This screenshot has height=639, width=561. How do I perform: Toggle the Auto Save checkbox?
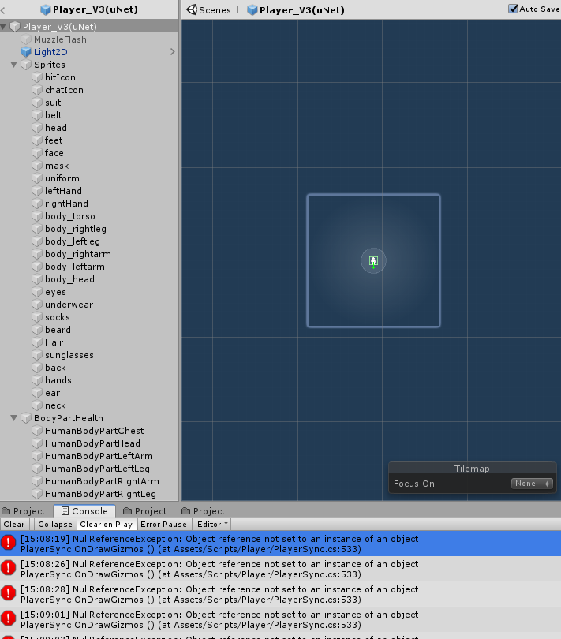[513, 9]
